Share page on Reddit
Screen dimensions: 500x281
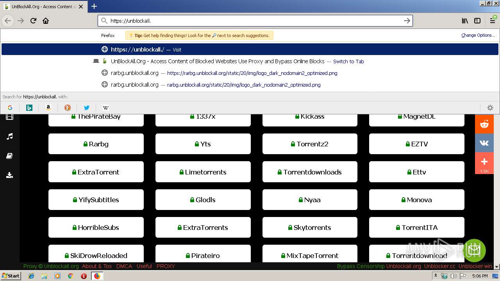click(484, 124)
